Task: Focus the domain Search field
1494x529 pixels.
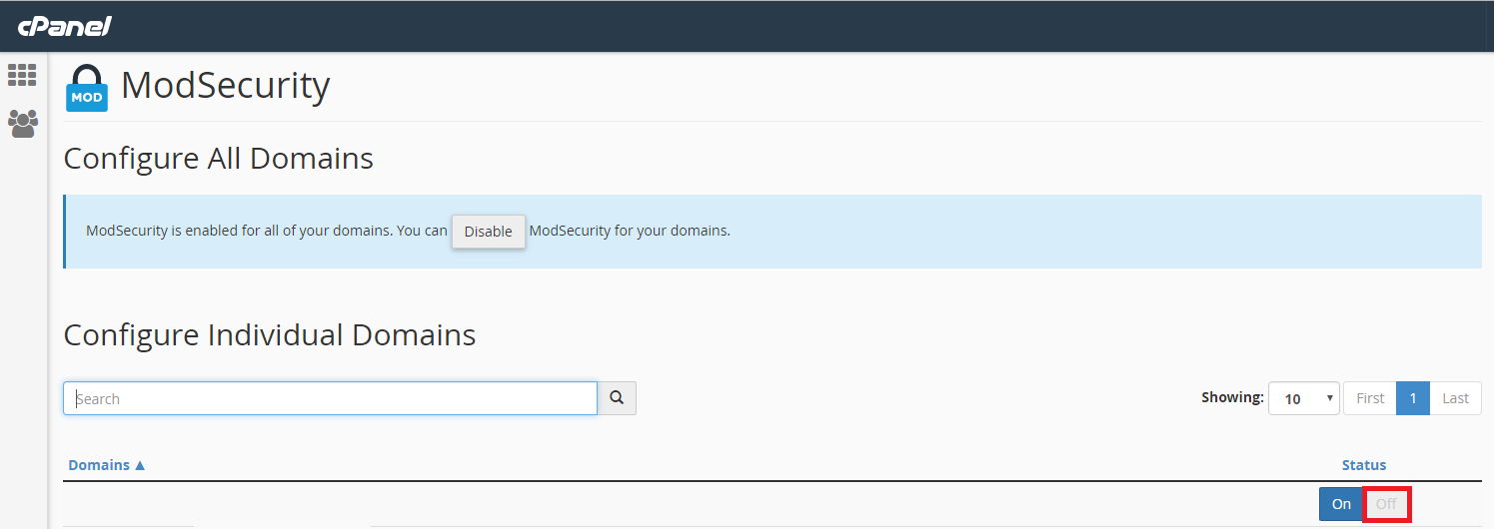Action: tap(331, 398)
